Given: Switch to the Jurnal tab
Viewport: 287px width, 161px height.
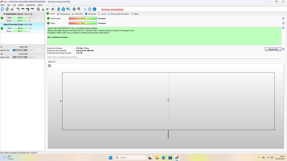Looking at the screenshot, I should click(x=102, y=14).
